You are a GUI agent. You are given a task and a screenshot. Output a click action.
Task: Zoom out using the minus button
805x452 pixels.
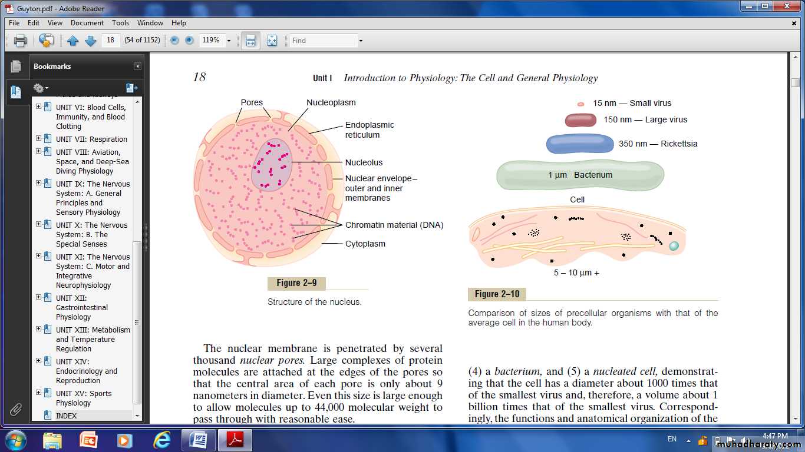point(174,41)
